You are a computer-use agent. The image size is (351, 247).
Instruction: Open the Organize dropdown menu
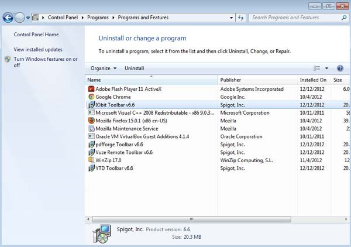[x=104, y=68]
